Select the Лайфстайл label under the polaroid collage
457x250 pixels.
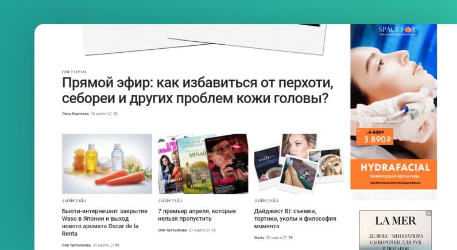(x=266, y=201)
